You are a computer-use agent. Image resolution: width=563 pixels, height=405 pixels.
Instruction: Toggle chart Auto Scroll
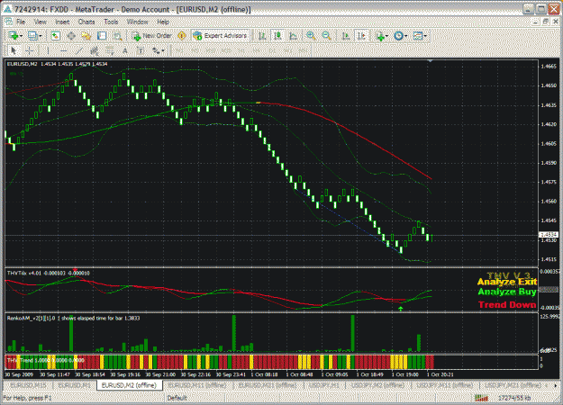pyautogui.click(x=345, y=36)
